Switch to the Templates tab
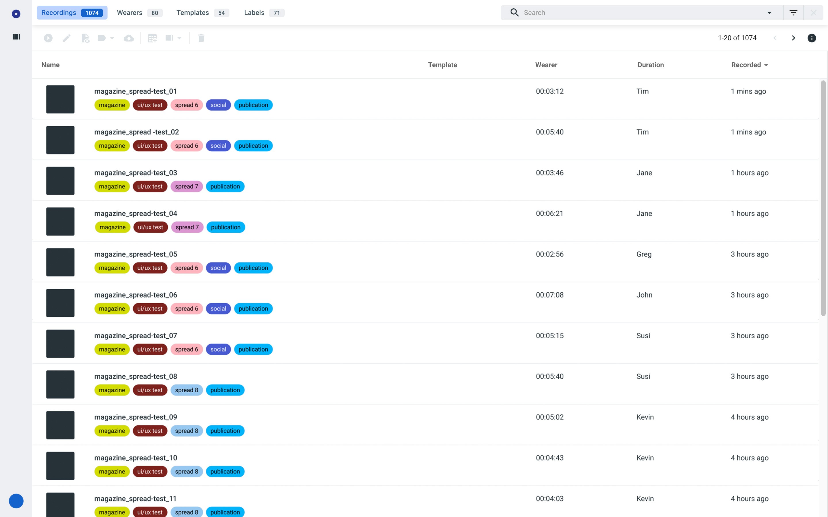This screenshot has width=828, height=517. [202, 13]
